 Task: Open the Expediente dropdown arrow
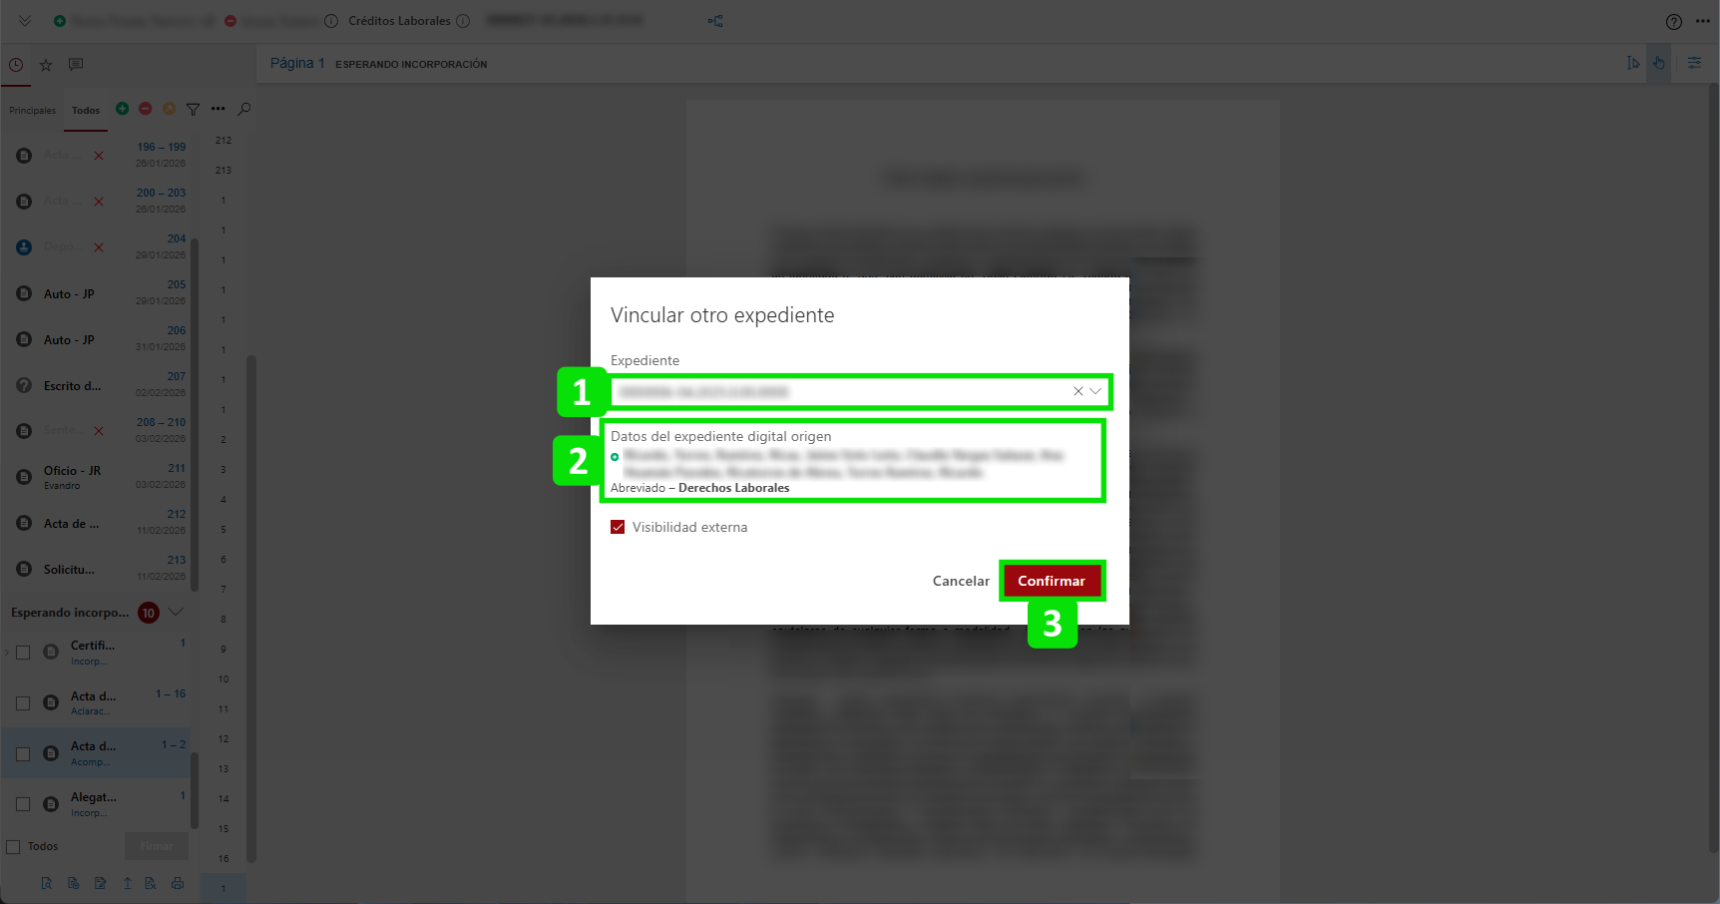click(1095, 391)
